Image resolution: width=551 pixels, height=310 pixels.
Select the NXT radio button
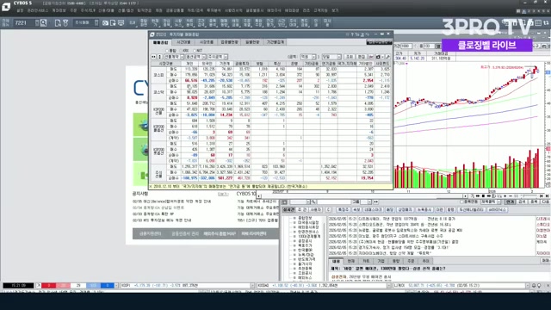tap(195, 51)
